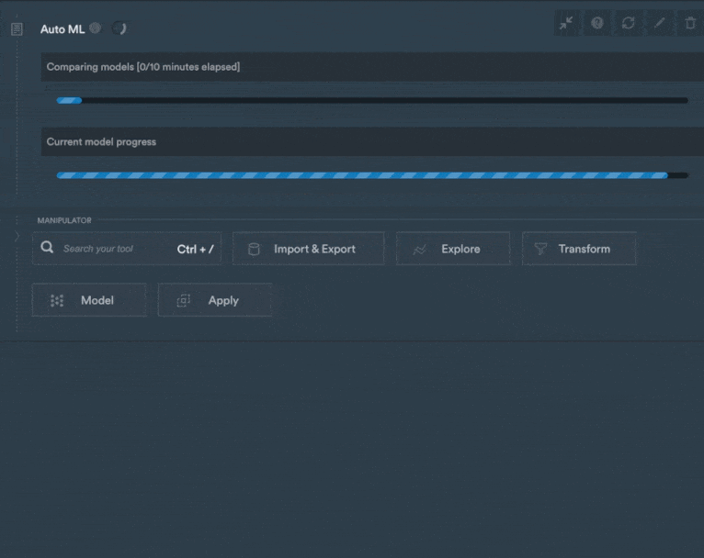Delete the Auto ML step with trash icon
The image size is (704, 558).
[x=690, y=23]
